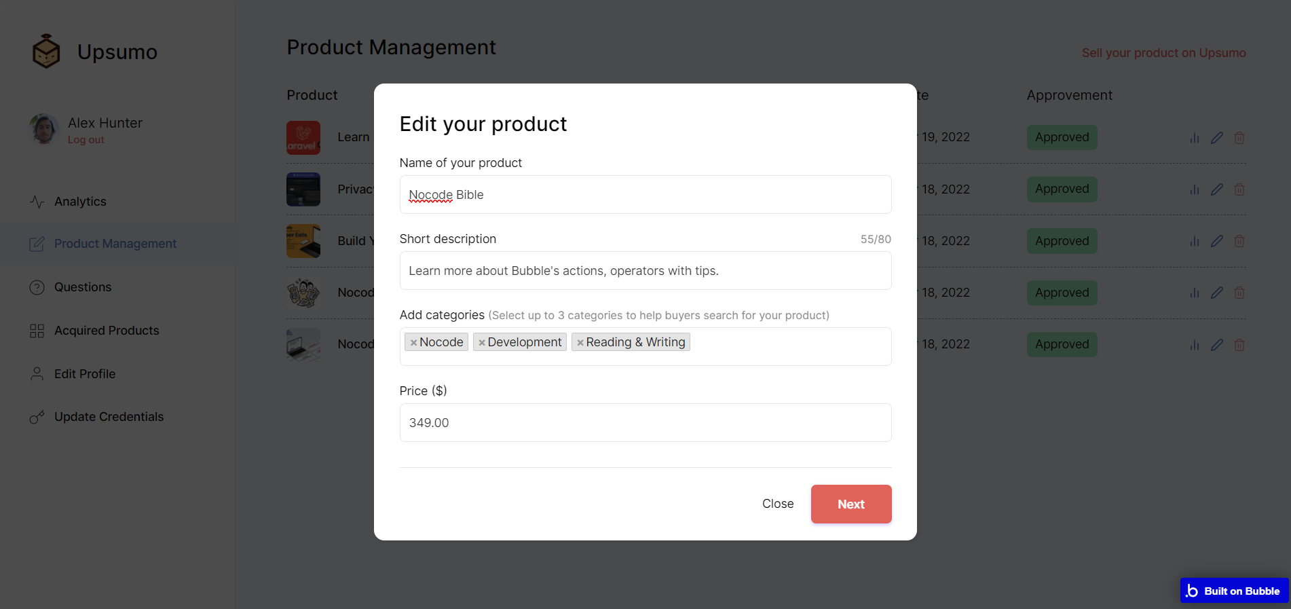Click the 55/80 character counter
The width and height of the screenshot is (1291, 609).
tap(876, 240)
